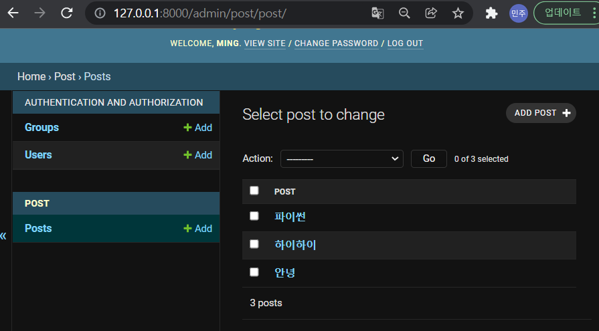The width and height of the screenshot is (599, 331).
Task: Click Add next to Posts
Action: tap(198, 229)
